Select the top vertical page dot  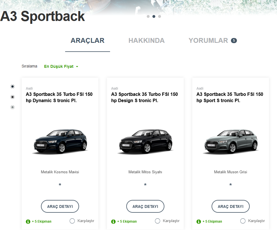pos(12,86)
